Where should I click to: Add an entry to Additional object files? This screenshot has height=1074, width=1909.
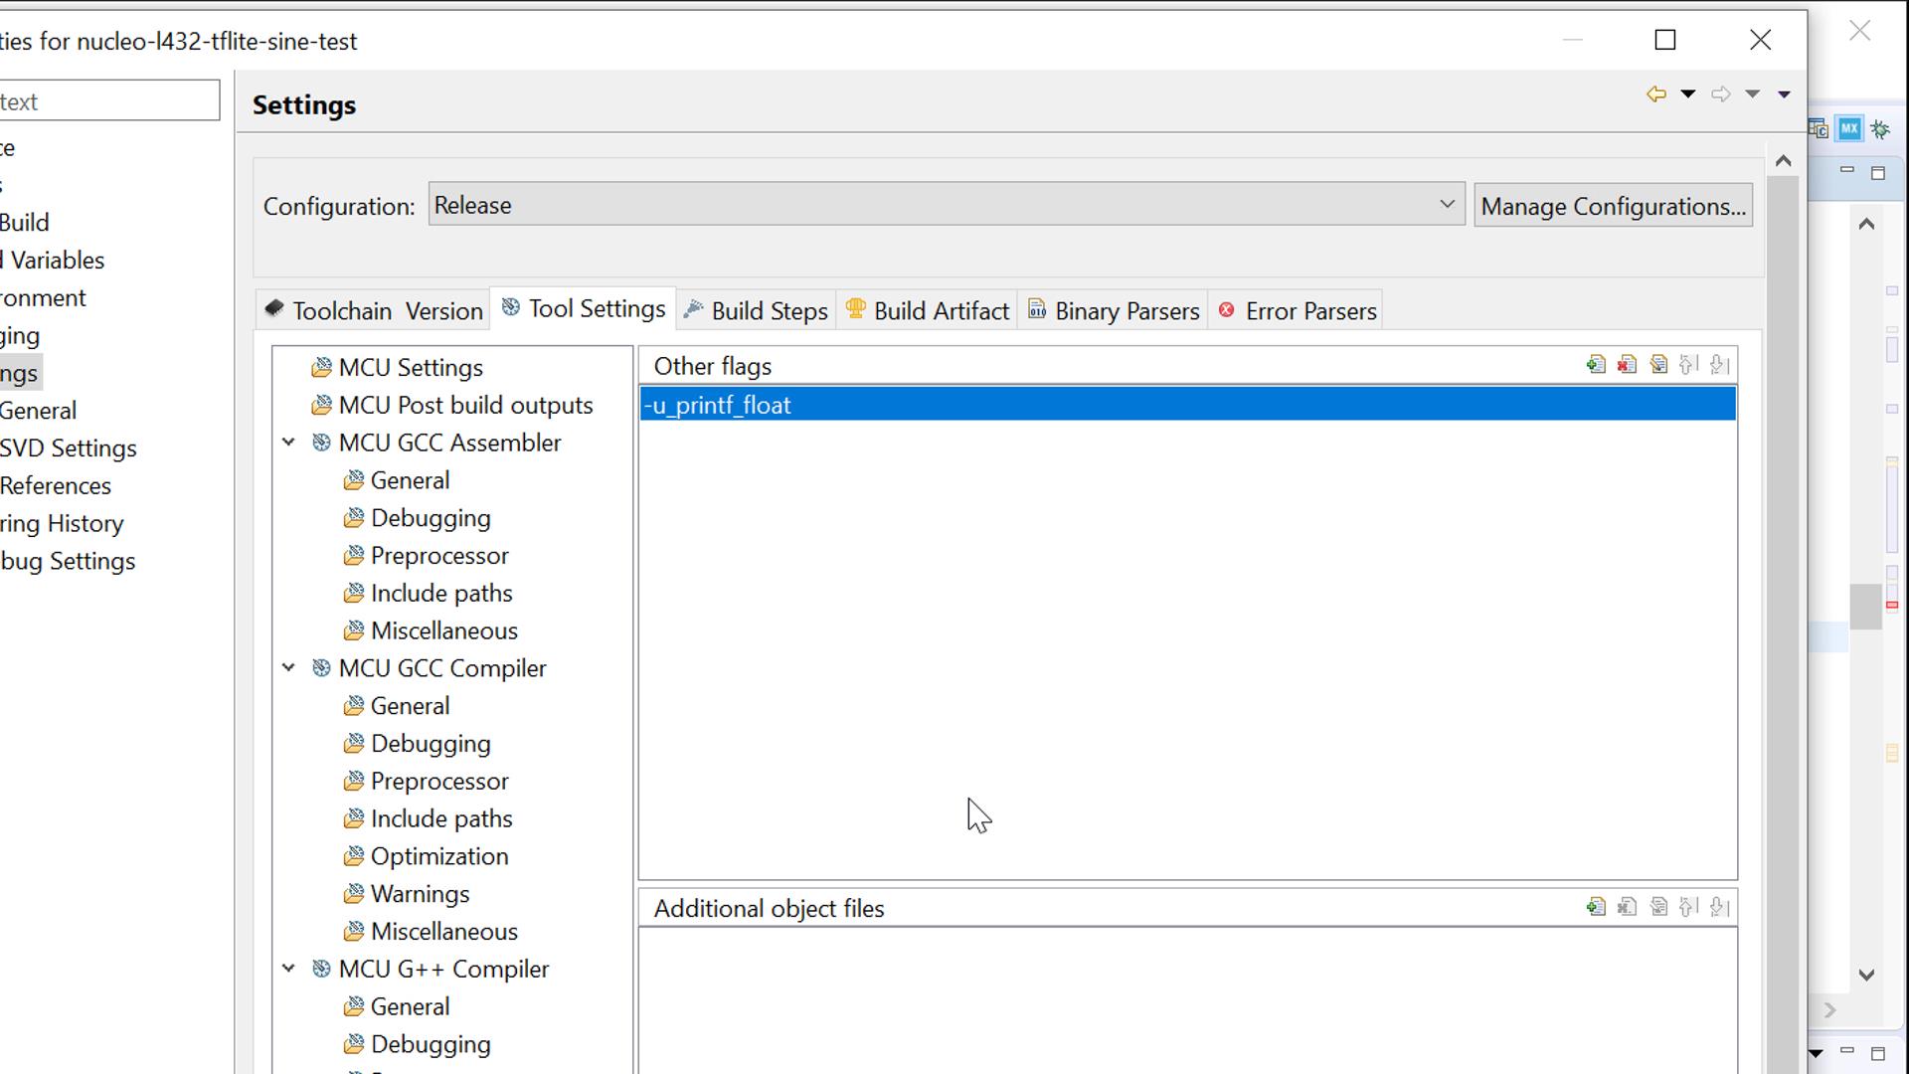[x=1597, y=908]
